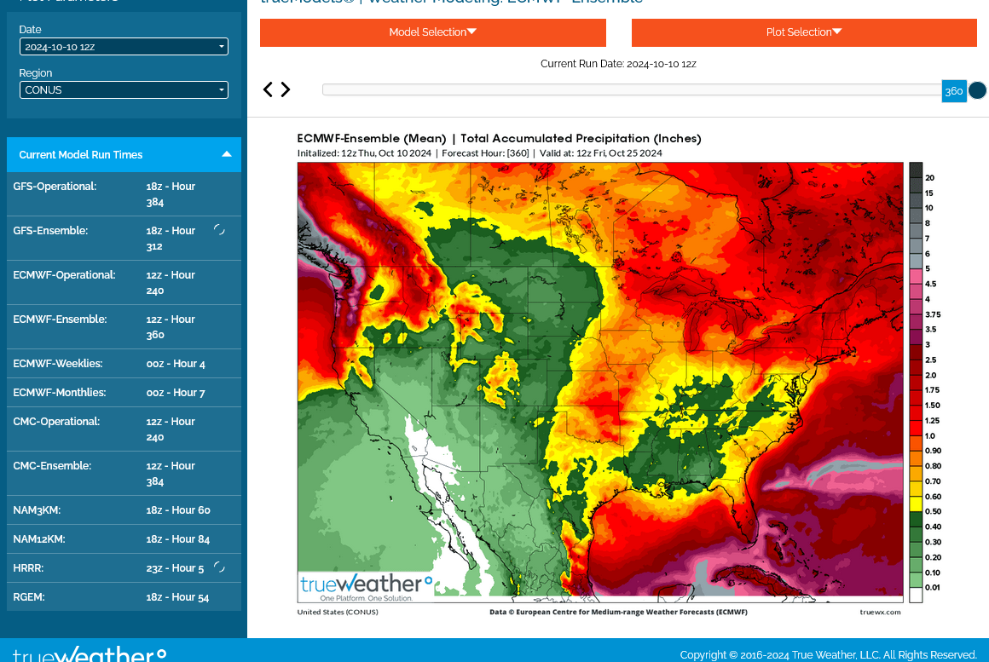The image size is (989, 662).
Task: Click the GFS-Ensemble loading spinner icon
Action: [219, 230]
